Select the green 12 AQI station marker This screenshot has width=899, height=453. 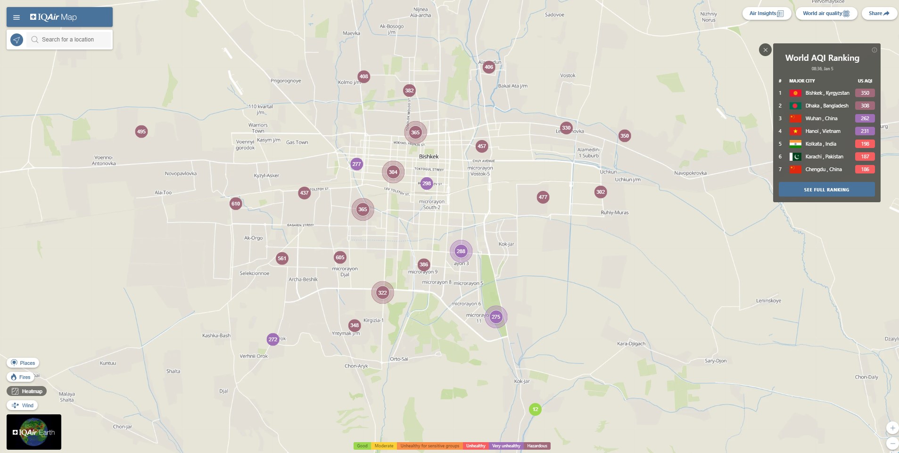[535, 410]
